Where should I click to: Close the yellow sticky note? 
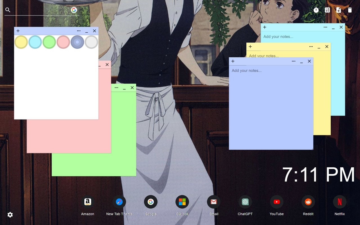coord(327,47)
